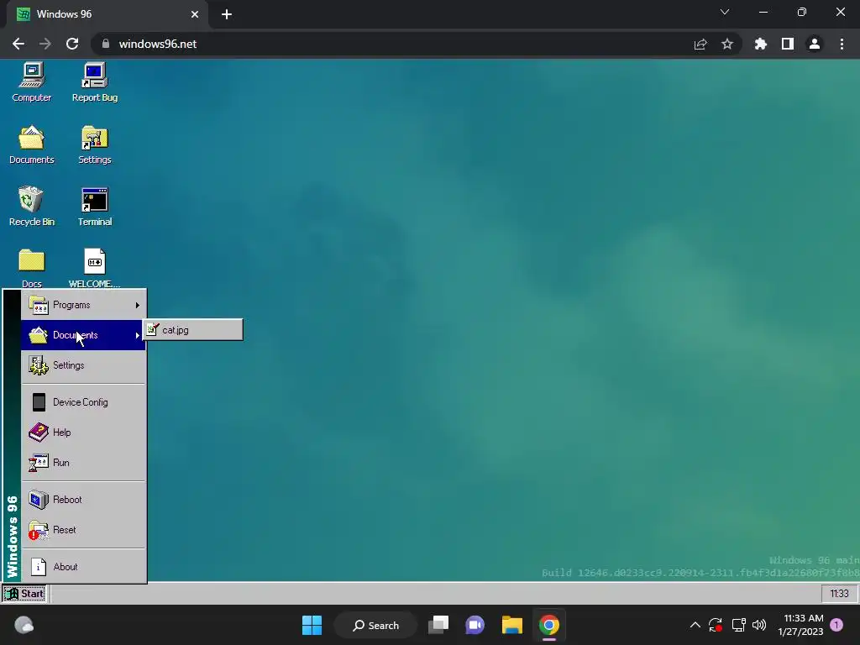Open the Chrome profile menu

[x=815, y=44]
